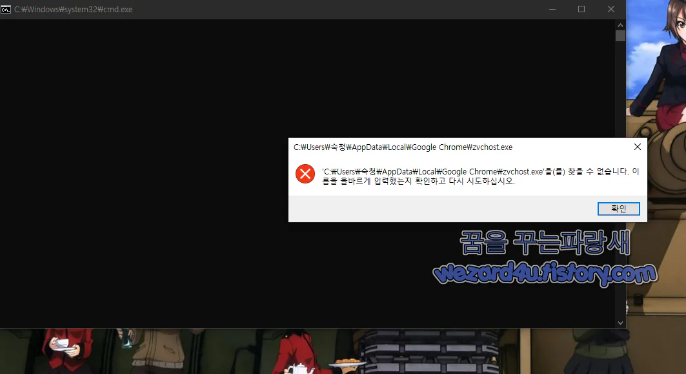The width and height of the screenshot is (686, 374).
Task: Click the cmd window title bar text
Action: [71, 9]
